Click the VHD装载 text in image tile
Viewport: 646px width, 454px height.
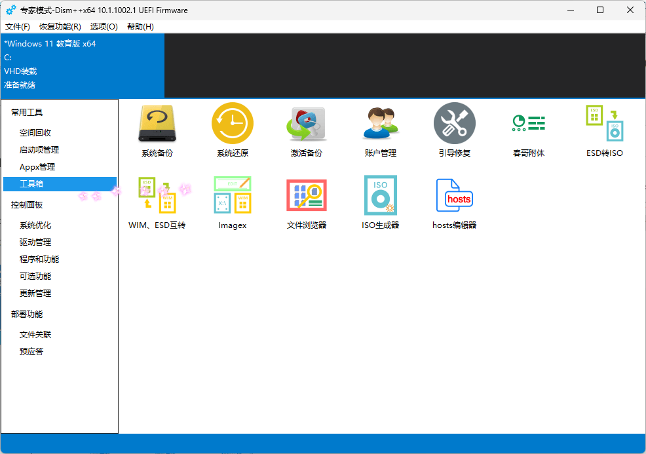click(20, 71)
